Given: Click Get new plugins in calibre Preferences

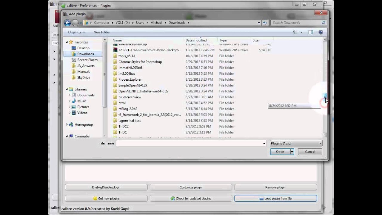Looking at the screenshot, I should coord(106,198).
